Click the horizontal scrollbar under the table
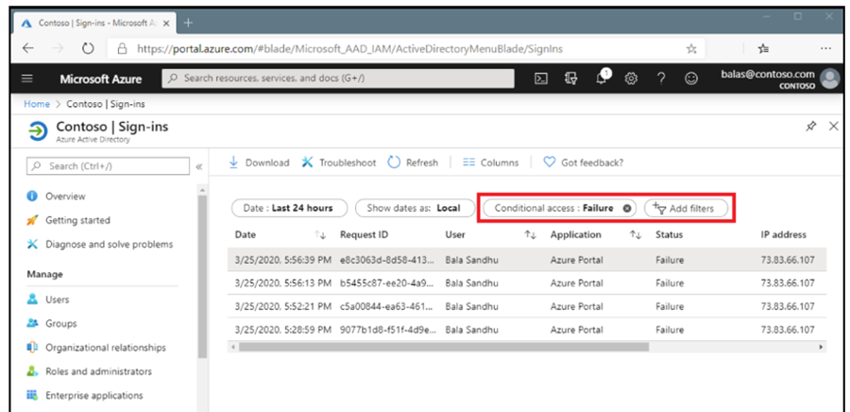The image size is (850, 412). pos(444,347)
